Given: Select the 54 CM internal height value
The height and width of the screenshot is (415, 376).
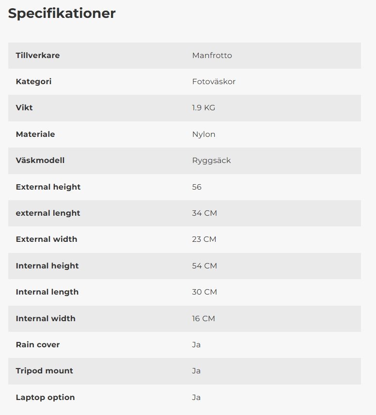Looking at the screenshot, I should [x=204, y=266].
